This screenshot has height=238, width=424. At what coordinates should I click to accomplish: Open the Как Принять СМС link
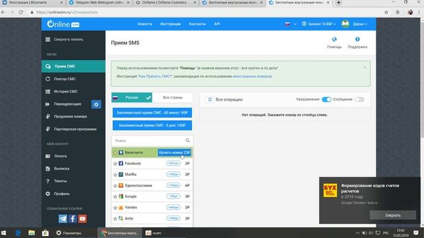click(x=155, y=77)
